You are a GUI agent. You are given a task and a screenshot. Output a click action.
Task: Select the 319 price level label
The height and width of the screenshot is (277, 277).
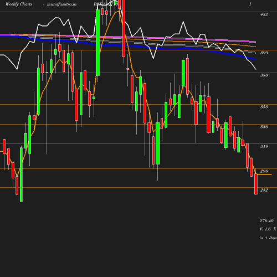pos(264,146)
